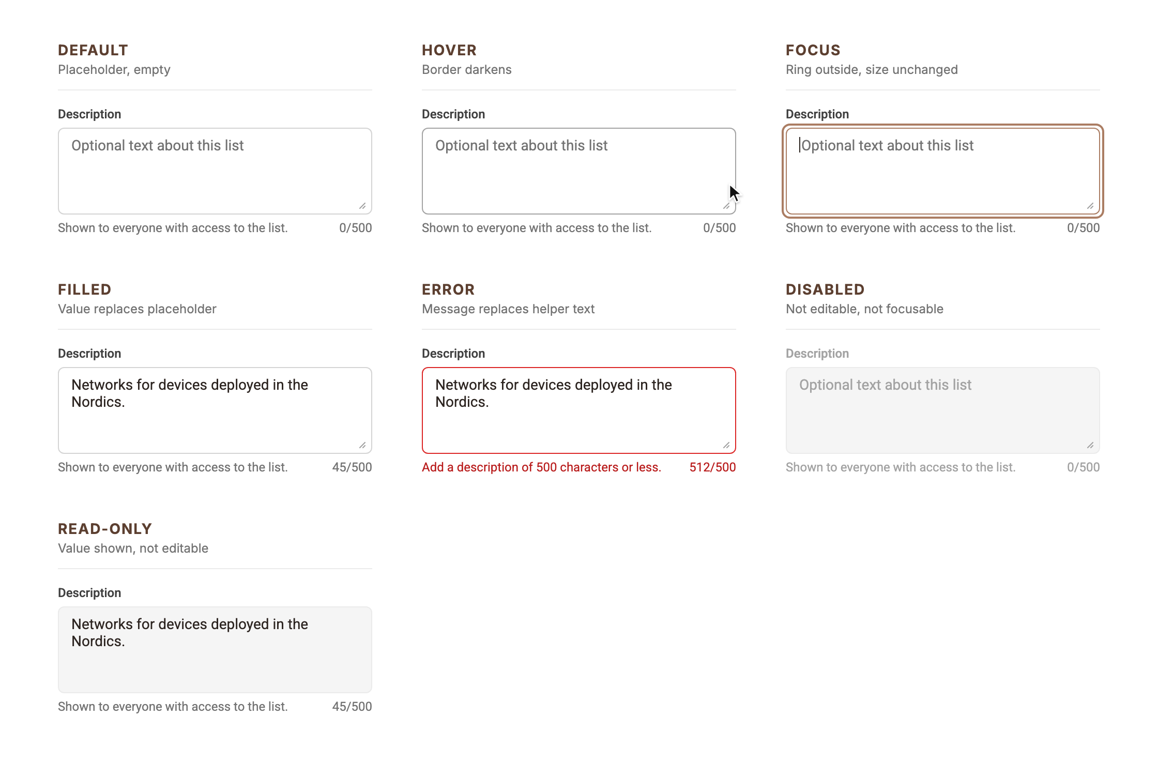This screenshot has width=1158, height=763.
Task: Click the Description label under Filled
Action: [x=89, y=354]
